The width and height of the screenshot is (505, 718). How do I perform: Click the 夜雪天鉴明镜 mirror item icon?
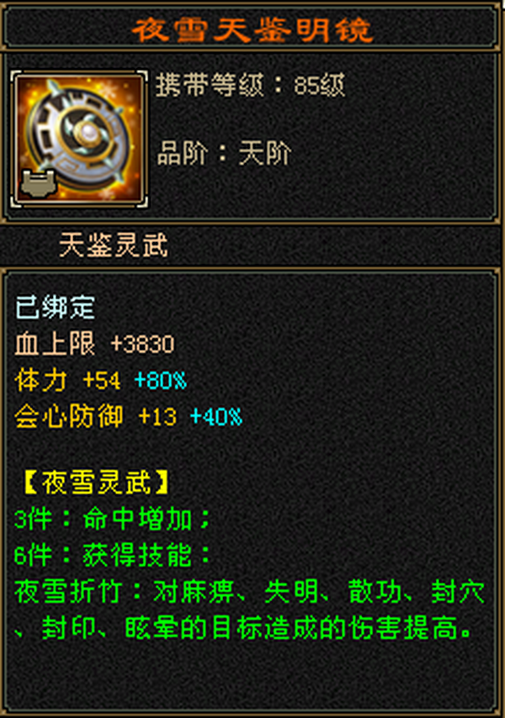(x=79, y=139)
